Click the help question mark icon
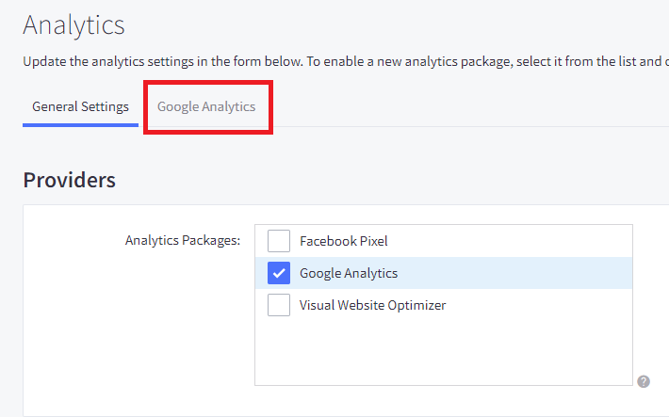Image resolution: width=669 pixels, height=417 pixels. (x=644, y=381)
